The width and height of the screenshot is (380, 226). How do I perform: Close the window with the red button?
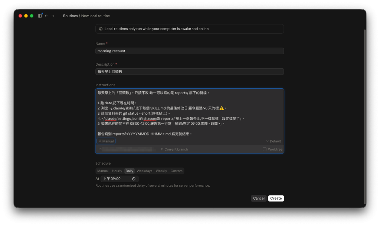click(x=20, y=16)
